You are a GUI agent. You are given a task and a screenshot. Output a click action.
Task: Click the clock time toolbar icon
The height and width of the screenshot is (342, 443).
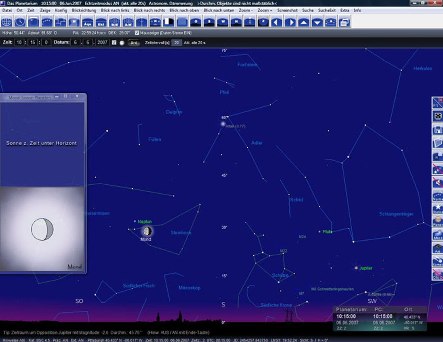(20, 22)
